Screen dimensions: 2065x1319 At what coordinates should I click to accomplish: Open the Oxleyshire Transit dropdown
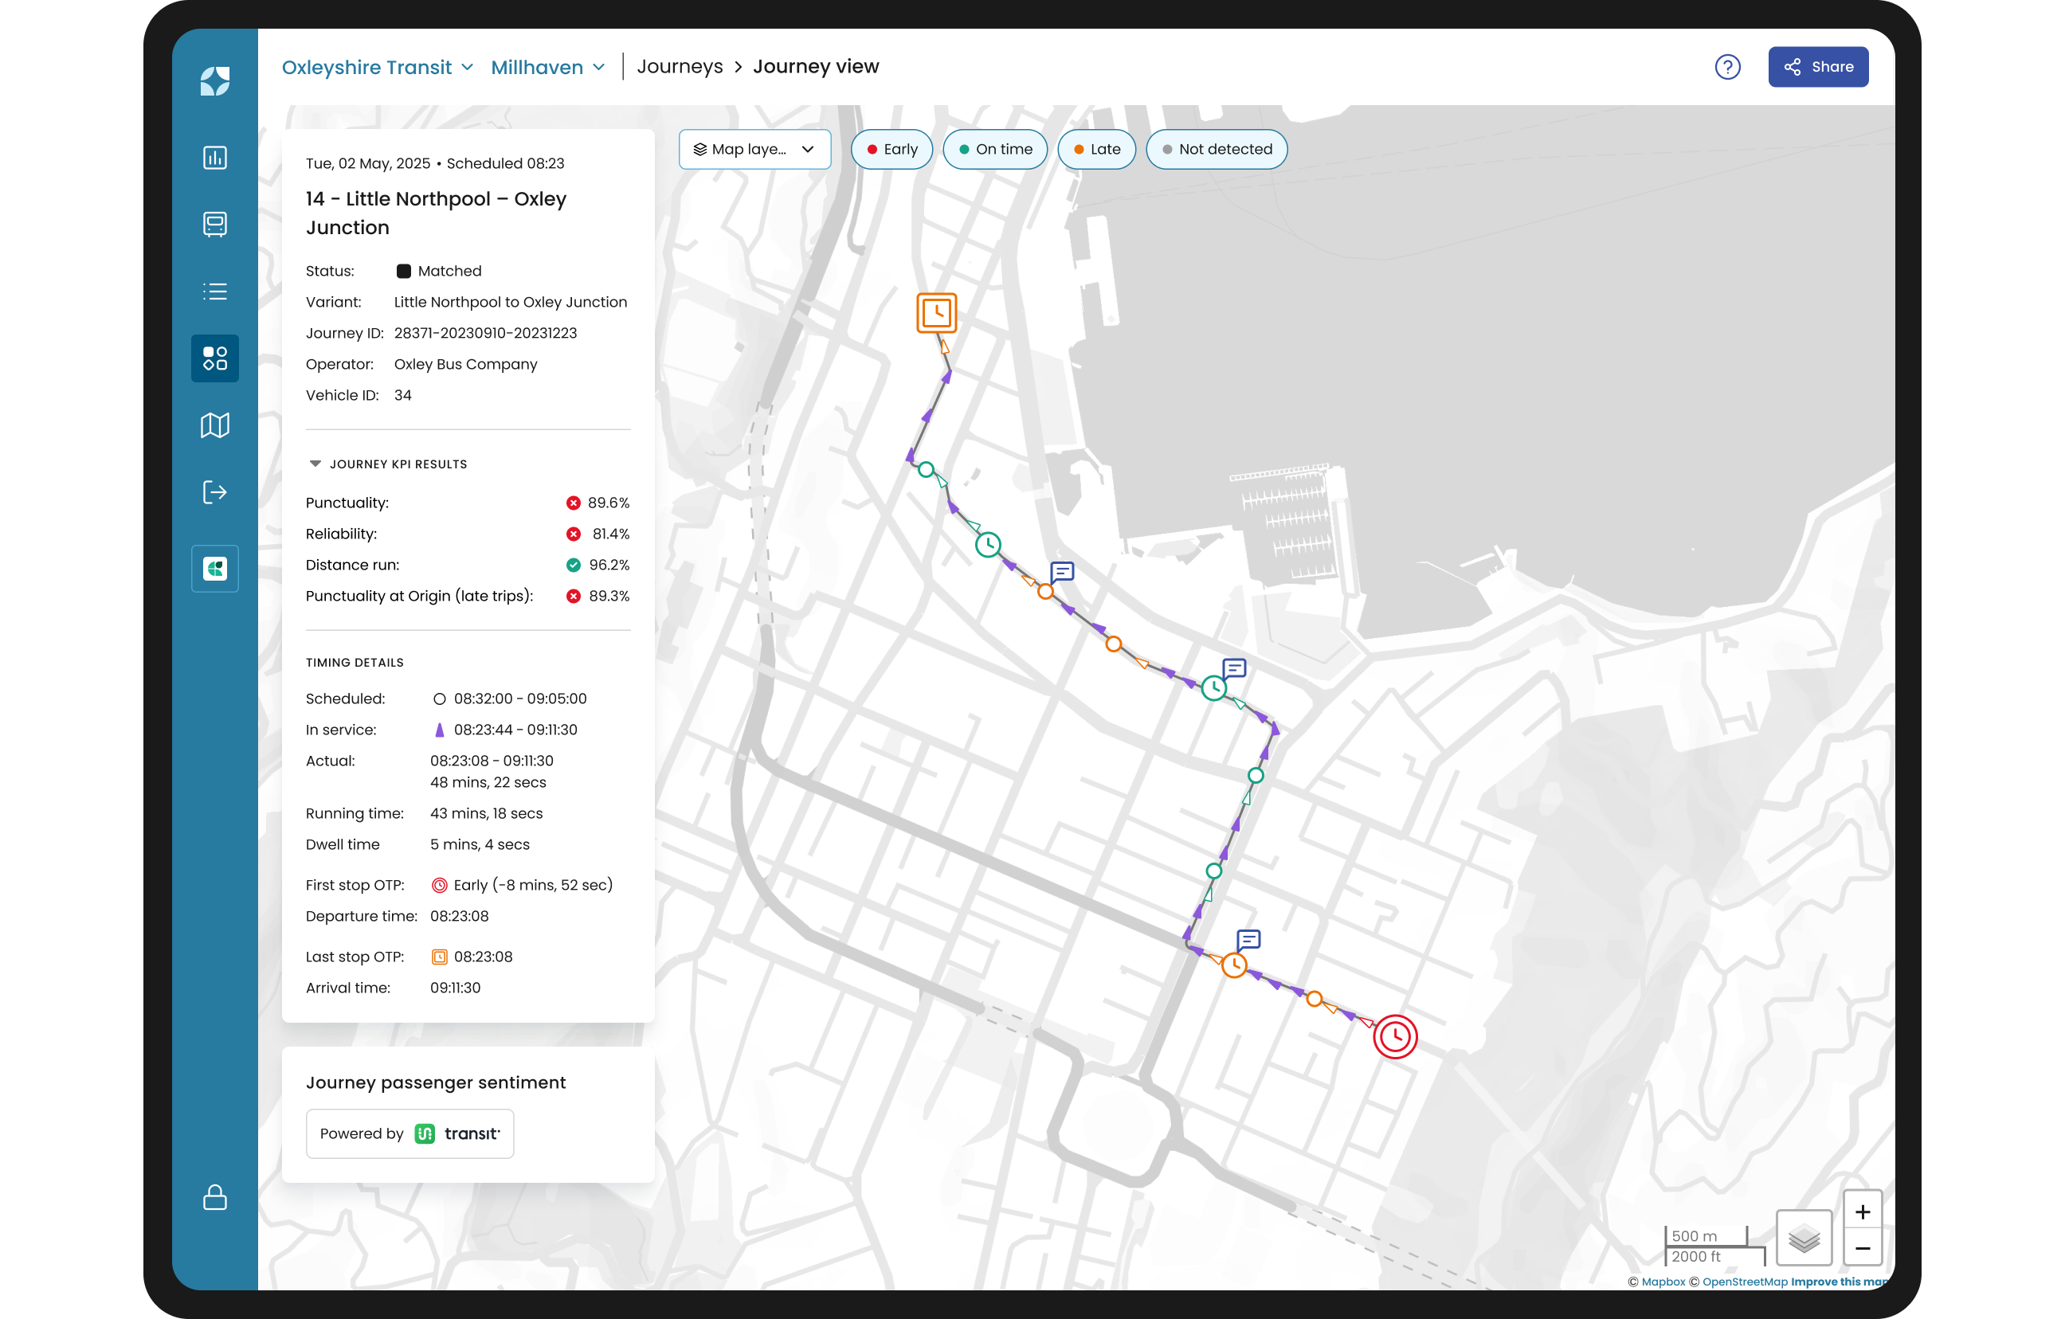point(378,67)
